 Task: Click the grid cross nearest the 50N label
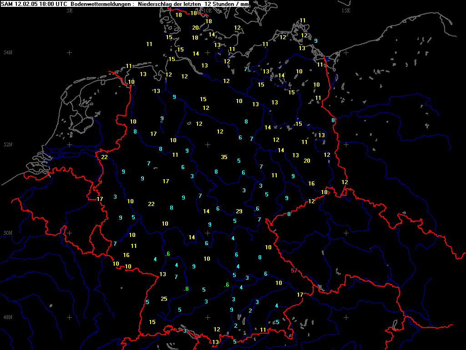(x=69, y=233)
